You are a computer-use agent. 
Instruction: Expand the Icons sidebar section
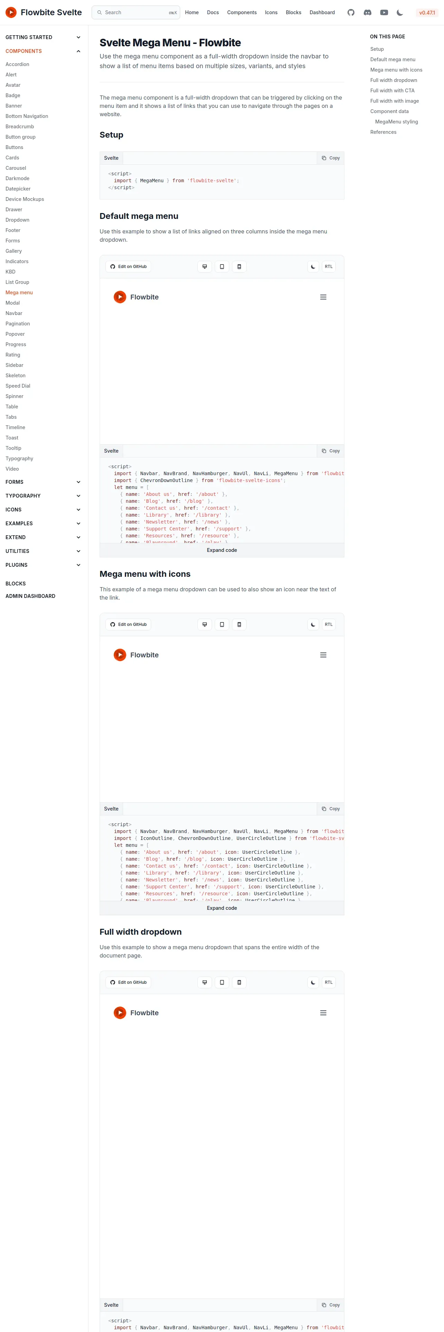44,510
